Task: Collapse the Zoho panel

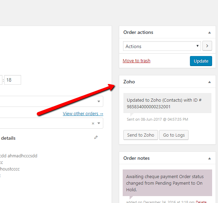Action: tap(209, 82)
